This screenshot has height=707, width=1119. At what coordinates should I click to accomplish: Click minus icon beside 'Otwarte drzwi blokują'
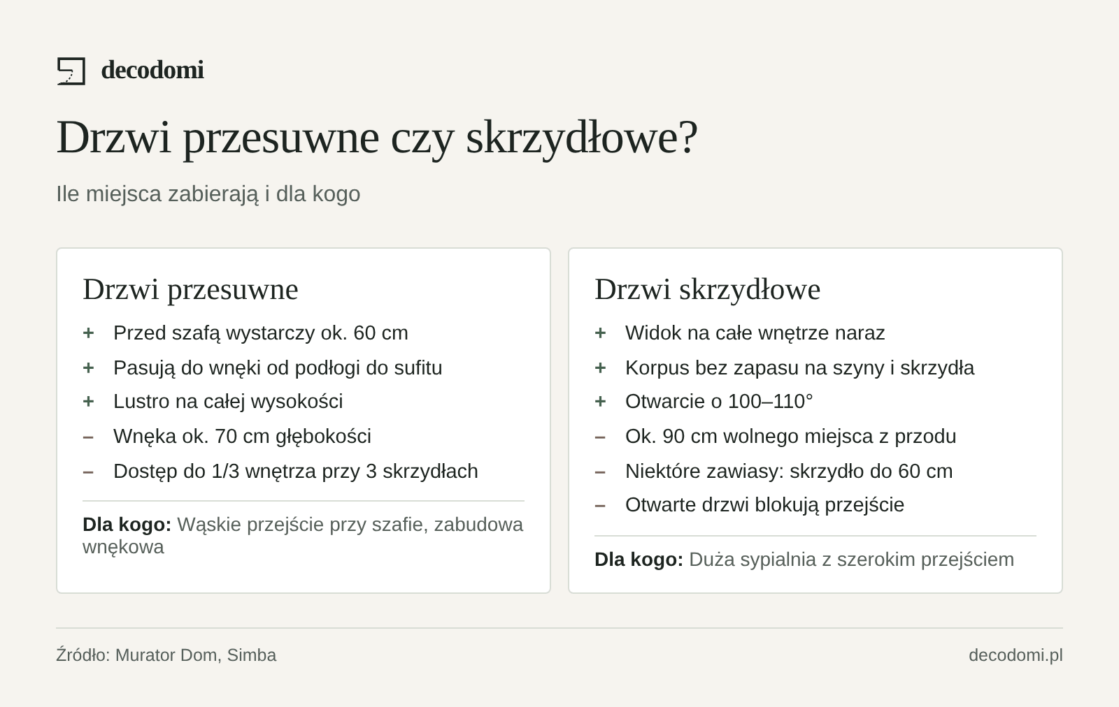[600, 505]
